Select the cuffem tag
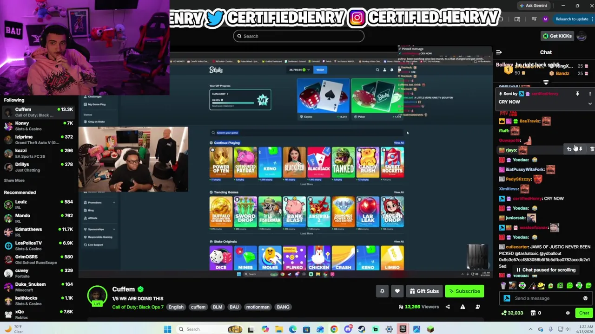 [198, 307]
